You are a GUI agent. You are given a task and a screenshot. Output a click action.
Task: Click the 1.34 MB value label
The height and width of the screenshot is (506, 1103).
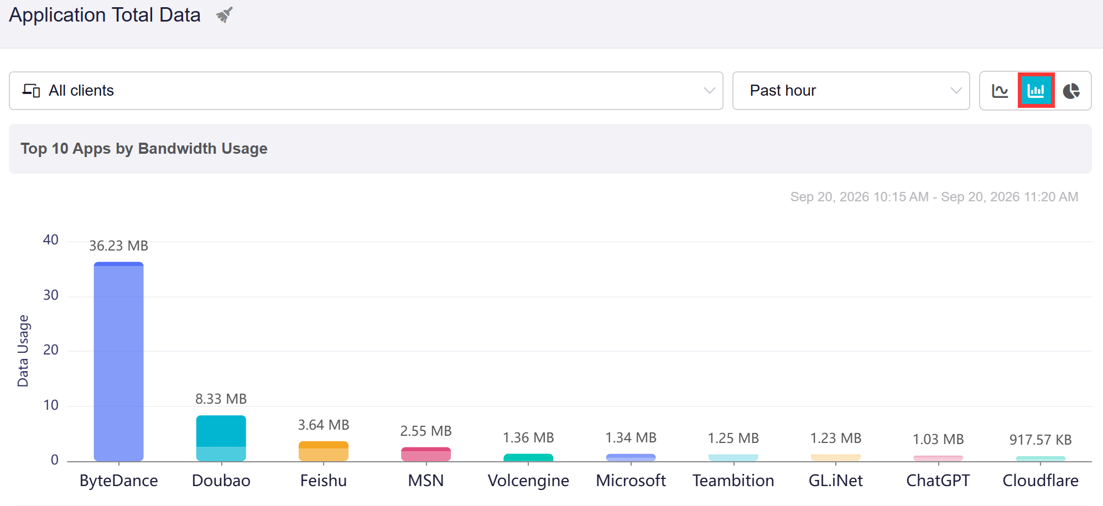[631, 437]
